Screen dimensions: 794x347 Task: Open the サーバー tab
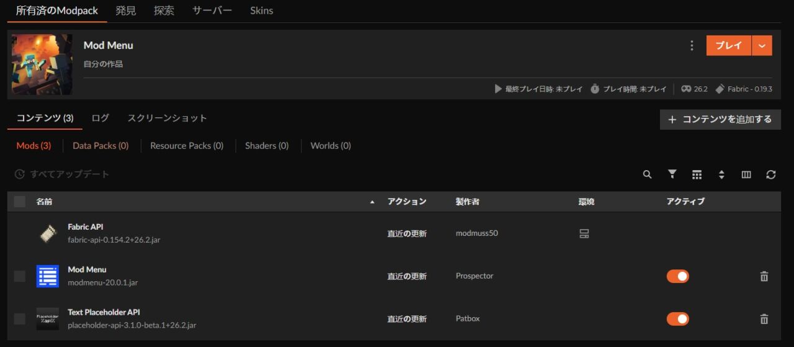click(x=212, y=11)
